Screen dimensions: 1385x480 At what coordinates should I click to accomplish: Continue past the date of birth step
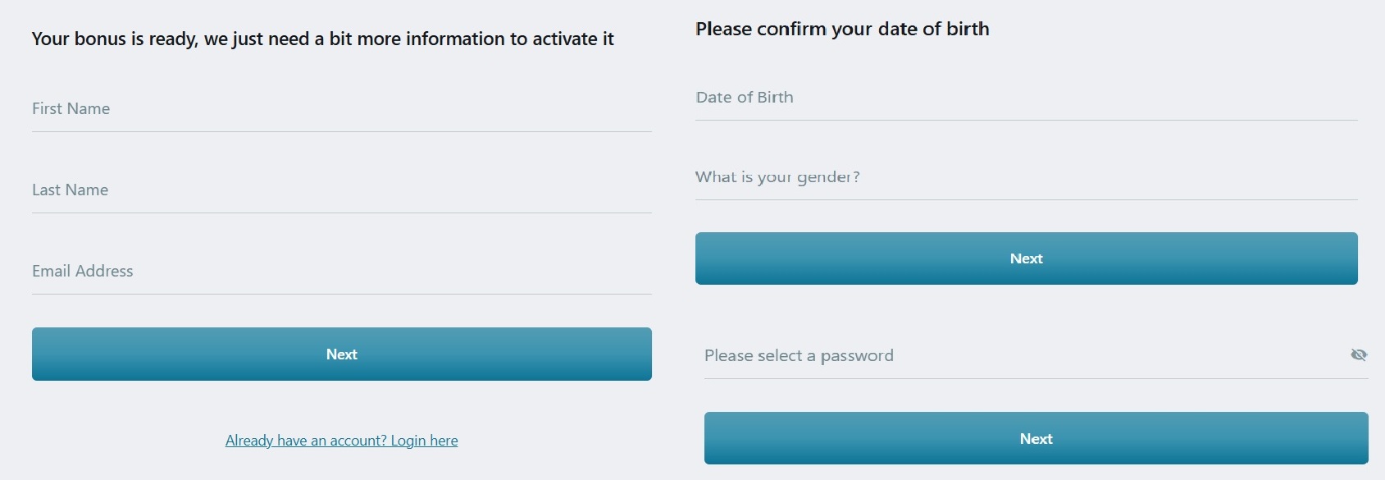(x=1026, y=258)
